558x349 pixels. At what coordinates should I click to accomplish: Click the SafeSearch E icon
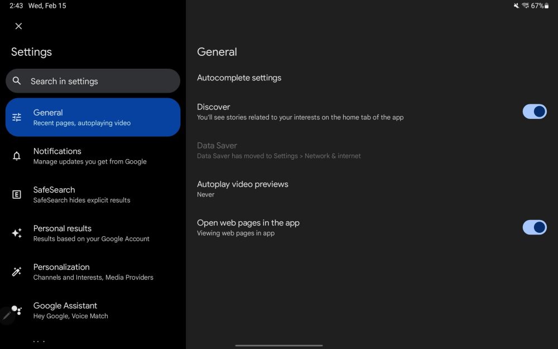click(x=17, y=194)
